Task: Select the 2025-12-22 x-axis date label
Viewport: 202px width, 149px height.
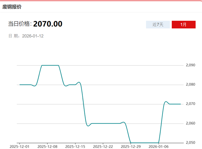Action: (x=103, y=146)
